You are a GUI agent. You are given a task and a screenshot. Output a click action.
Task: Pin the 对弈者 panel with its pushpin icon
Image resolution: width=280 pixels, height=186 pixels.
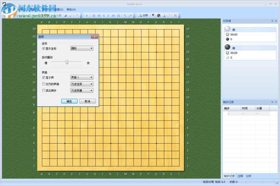272,21
